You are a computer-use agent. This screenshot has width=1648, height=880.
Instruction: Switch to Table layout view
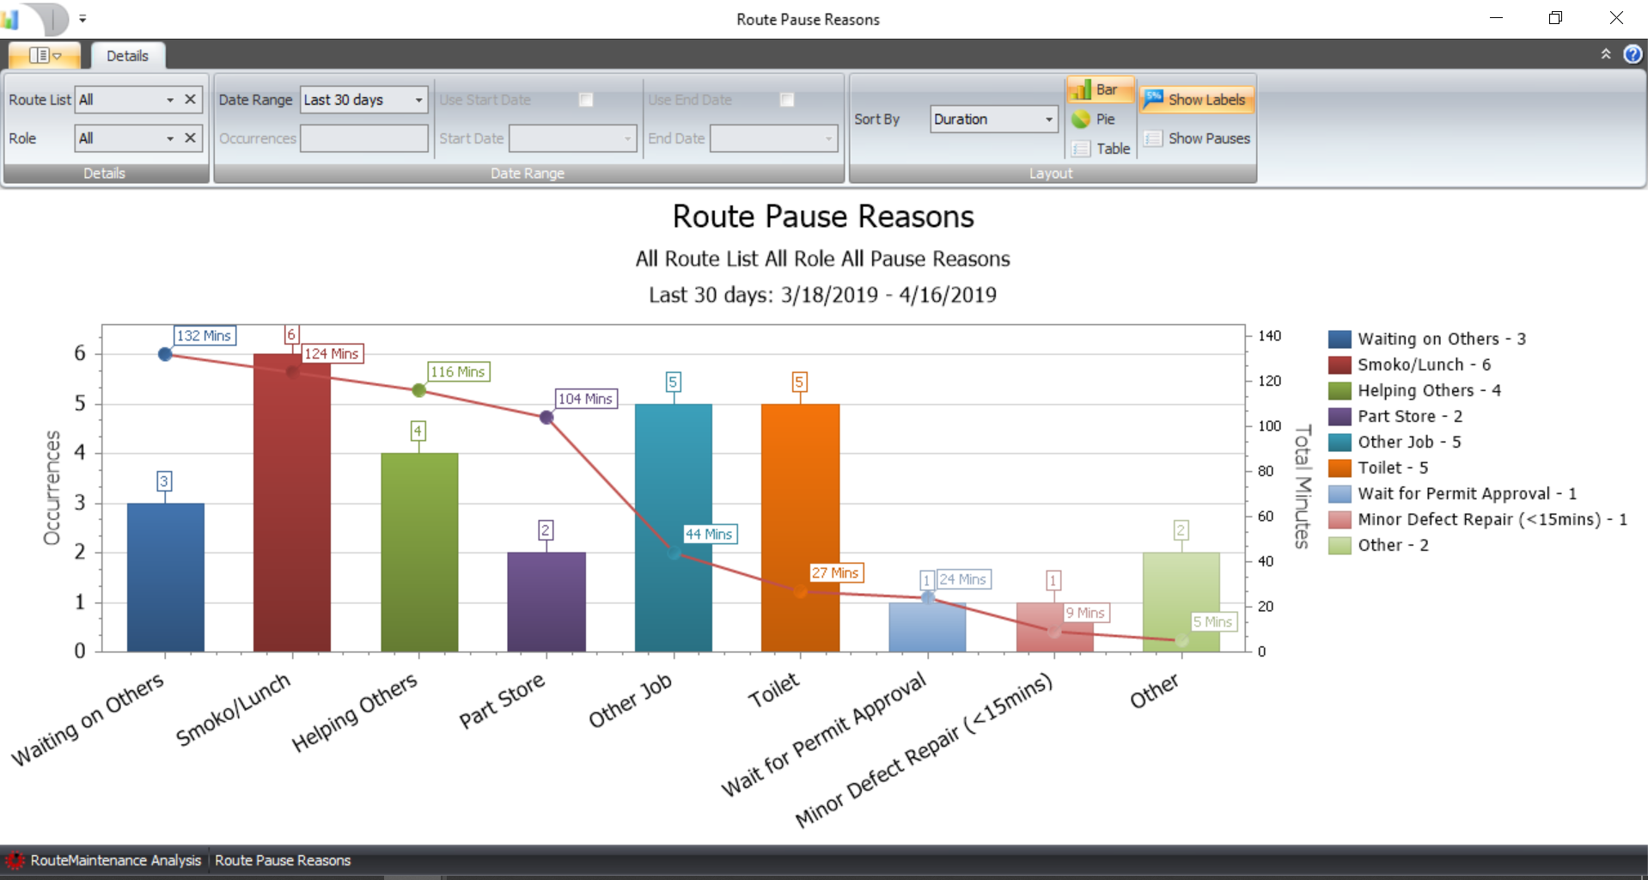(1102, 149)
